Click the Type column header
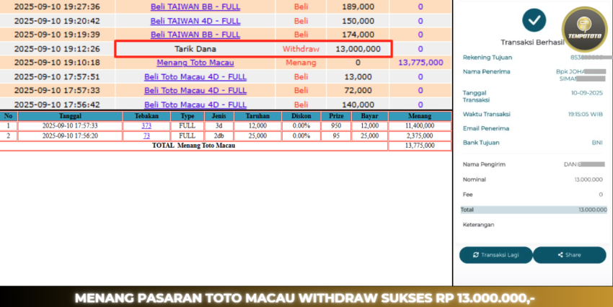Image resolution: width=613 pixels, height=307 pixels. 188,116
